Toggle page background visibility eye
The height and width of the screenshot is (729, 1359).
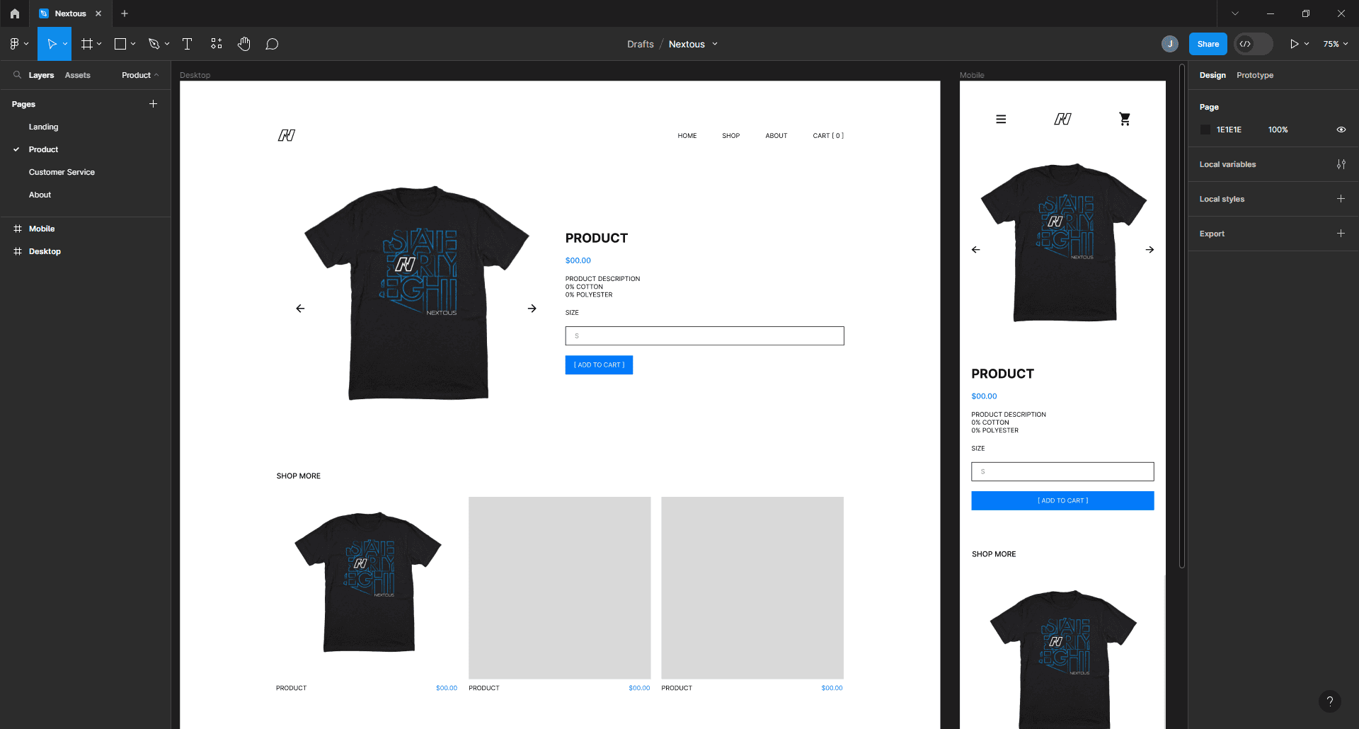coord(1341,130)
